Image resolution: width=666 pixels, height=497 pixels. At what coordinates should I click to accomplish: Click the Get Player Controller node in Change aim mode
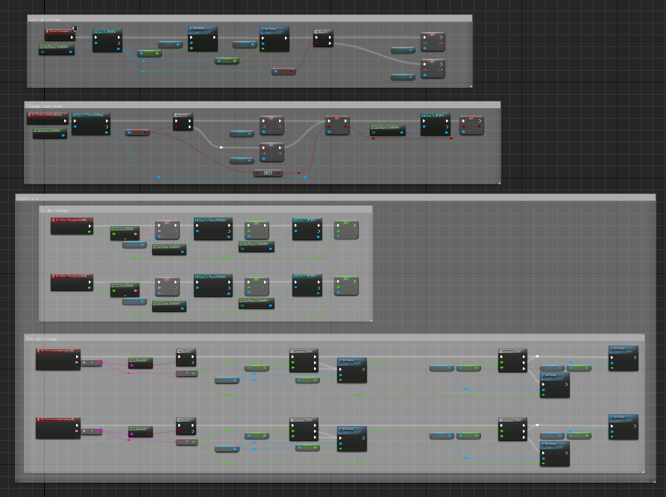pyautogui.click(x=388, y=131)
